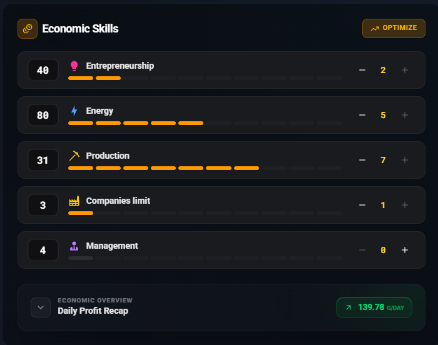Screen dimensions: 438x345
Task: Click the pickaxe Production icon
Action: pos(74,156)
